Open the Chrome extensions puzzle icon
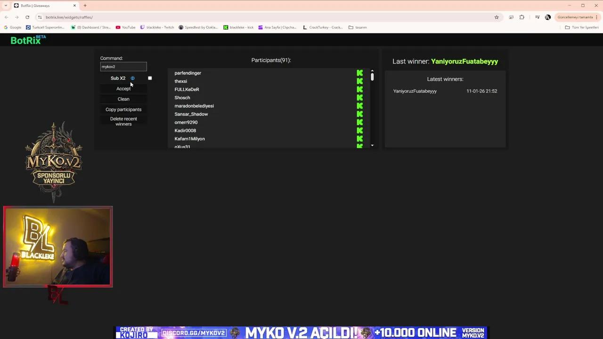This screenshot has height=339, width=603. click(x=522, y=17)
